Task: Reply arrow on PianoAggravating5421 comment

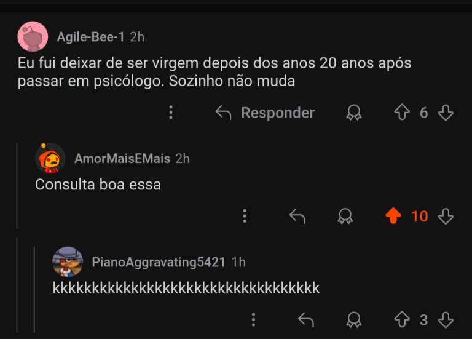Action: click(305, 319)
